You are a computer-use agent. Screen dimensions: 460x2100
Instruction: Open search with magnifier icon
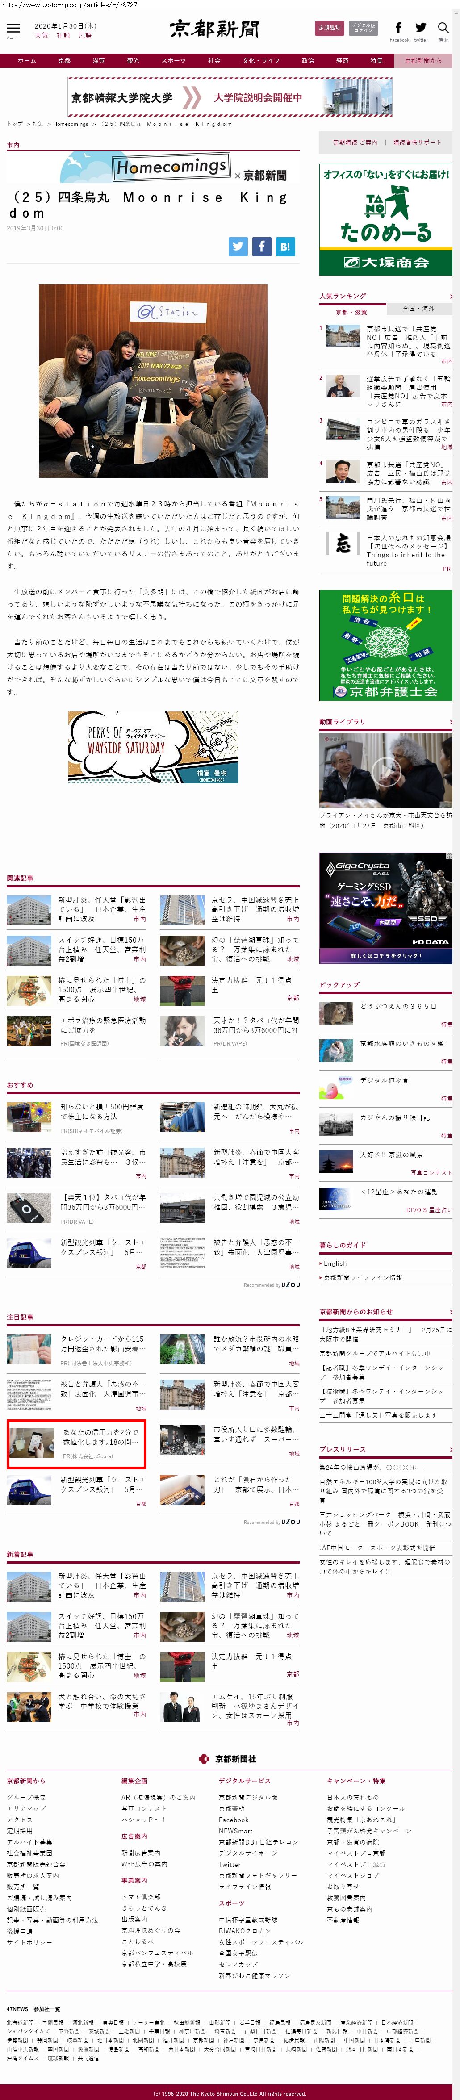(443, 29)
